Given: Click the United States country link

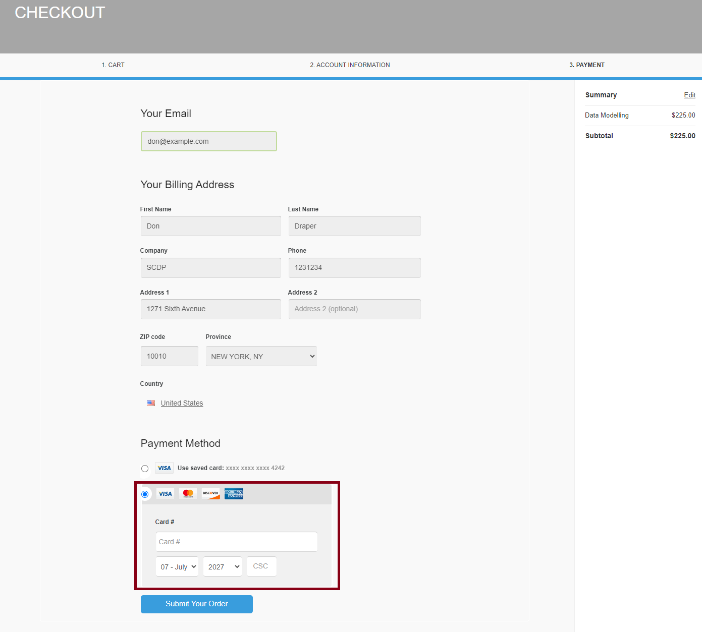Looking at the screenshot, I should click(x=182, y=403).
